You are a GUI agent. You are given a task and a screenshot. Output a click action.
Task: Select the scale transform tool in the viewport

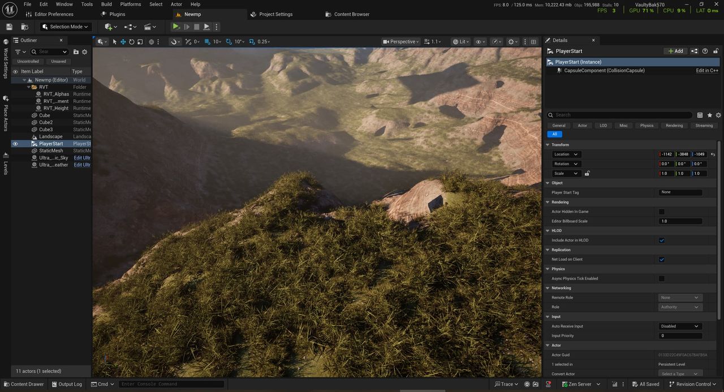140,42
